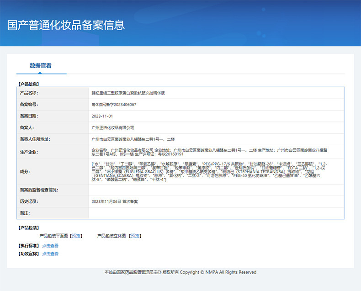Click the 【产品信息】 section heading
The image size is (361, 291).
29,84
